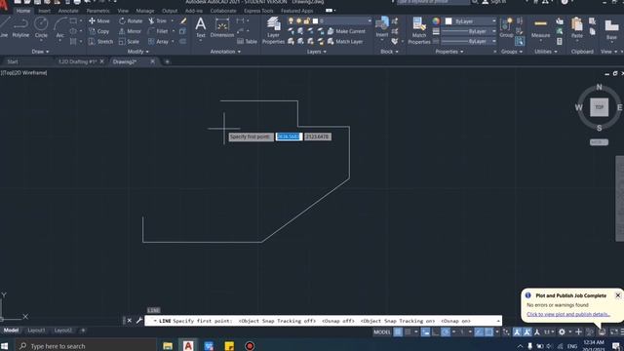Click to view plot and publish details link
This screenshot has width=624, height=351.
pos(567,314)
